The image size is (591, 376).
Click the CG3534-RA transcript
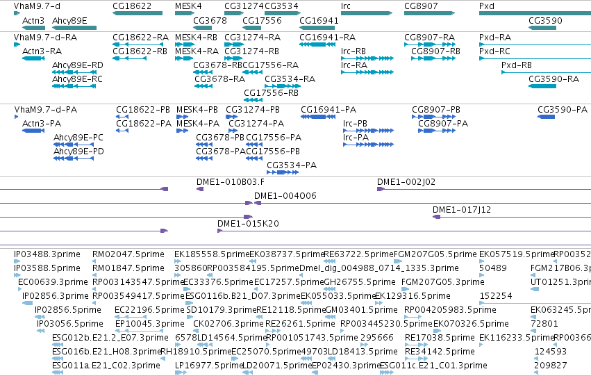click(x=283, y=86)
